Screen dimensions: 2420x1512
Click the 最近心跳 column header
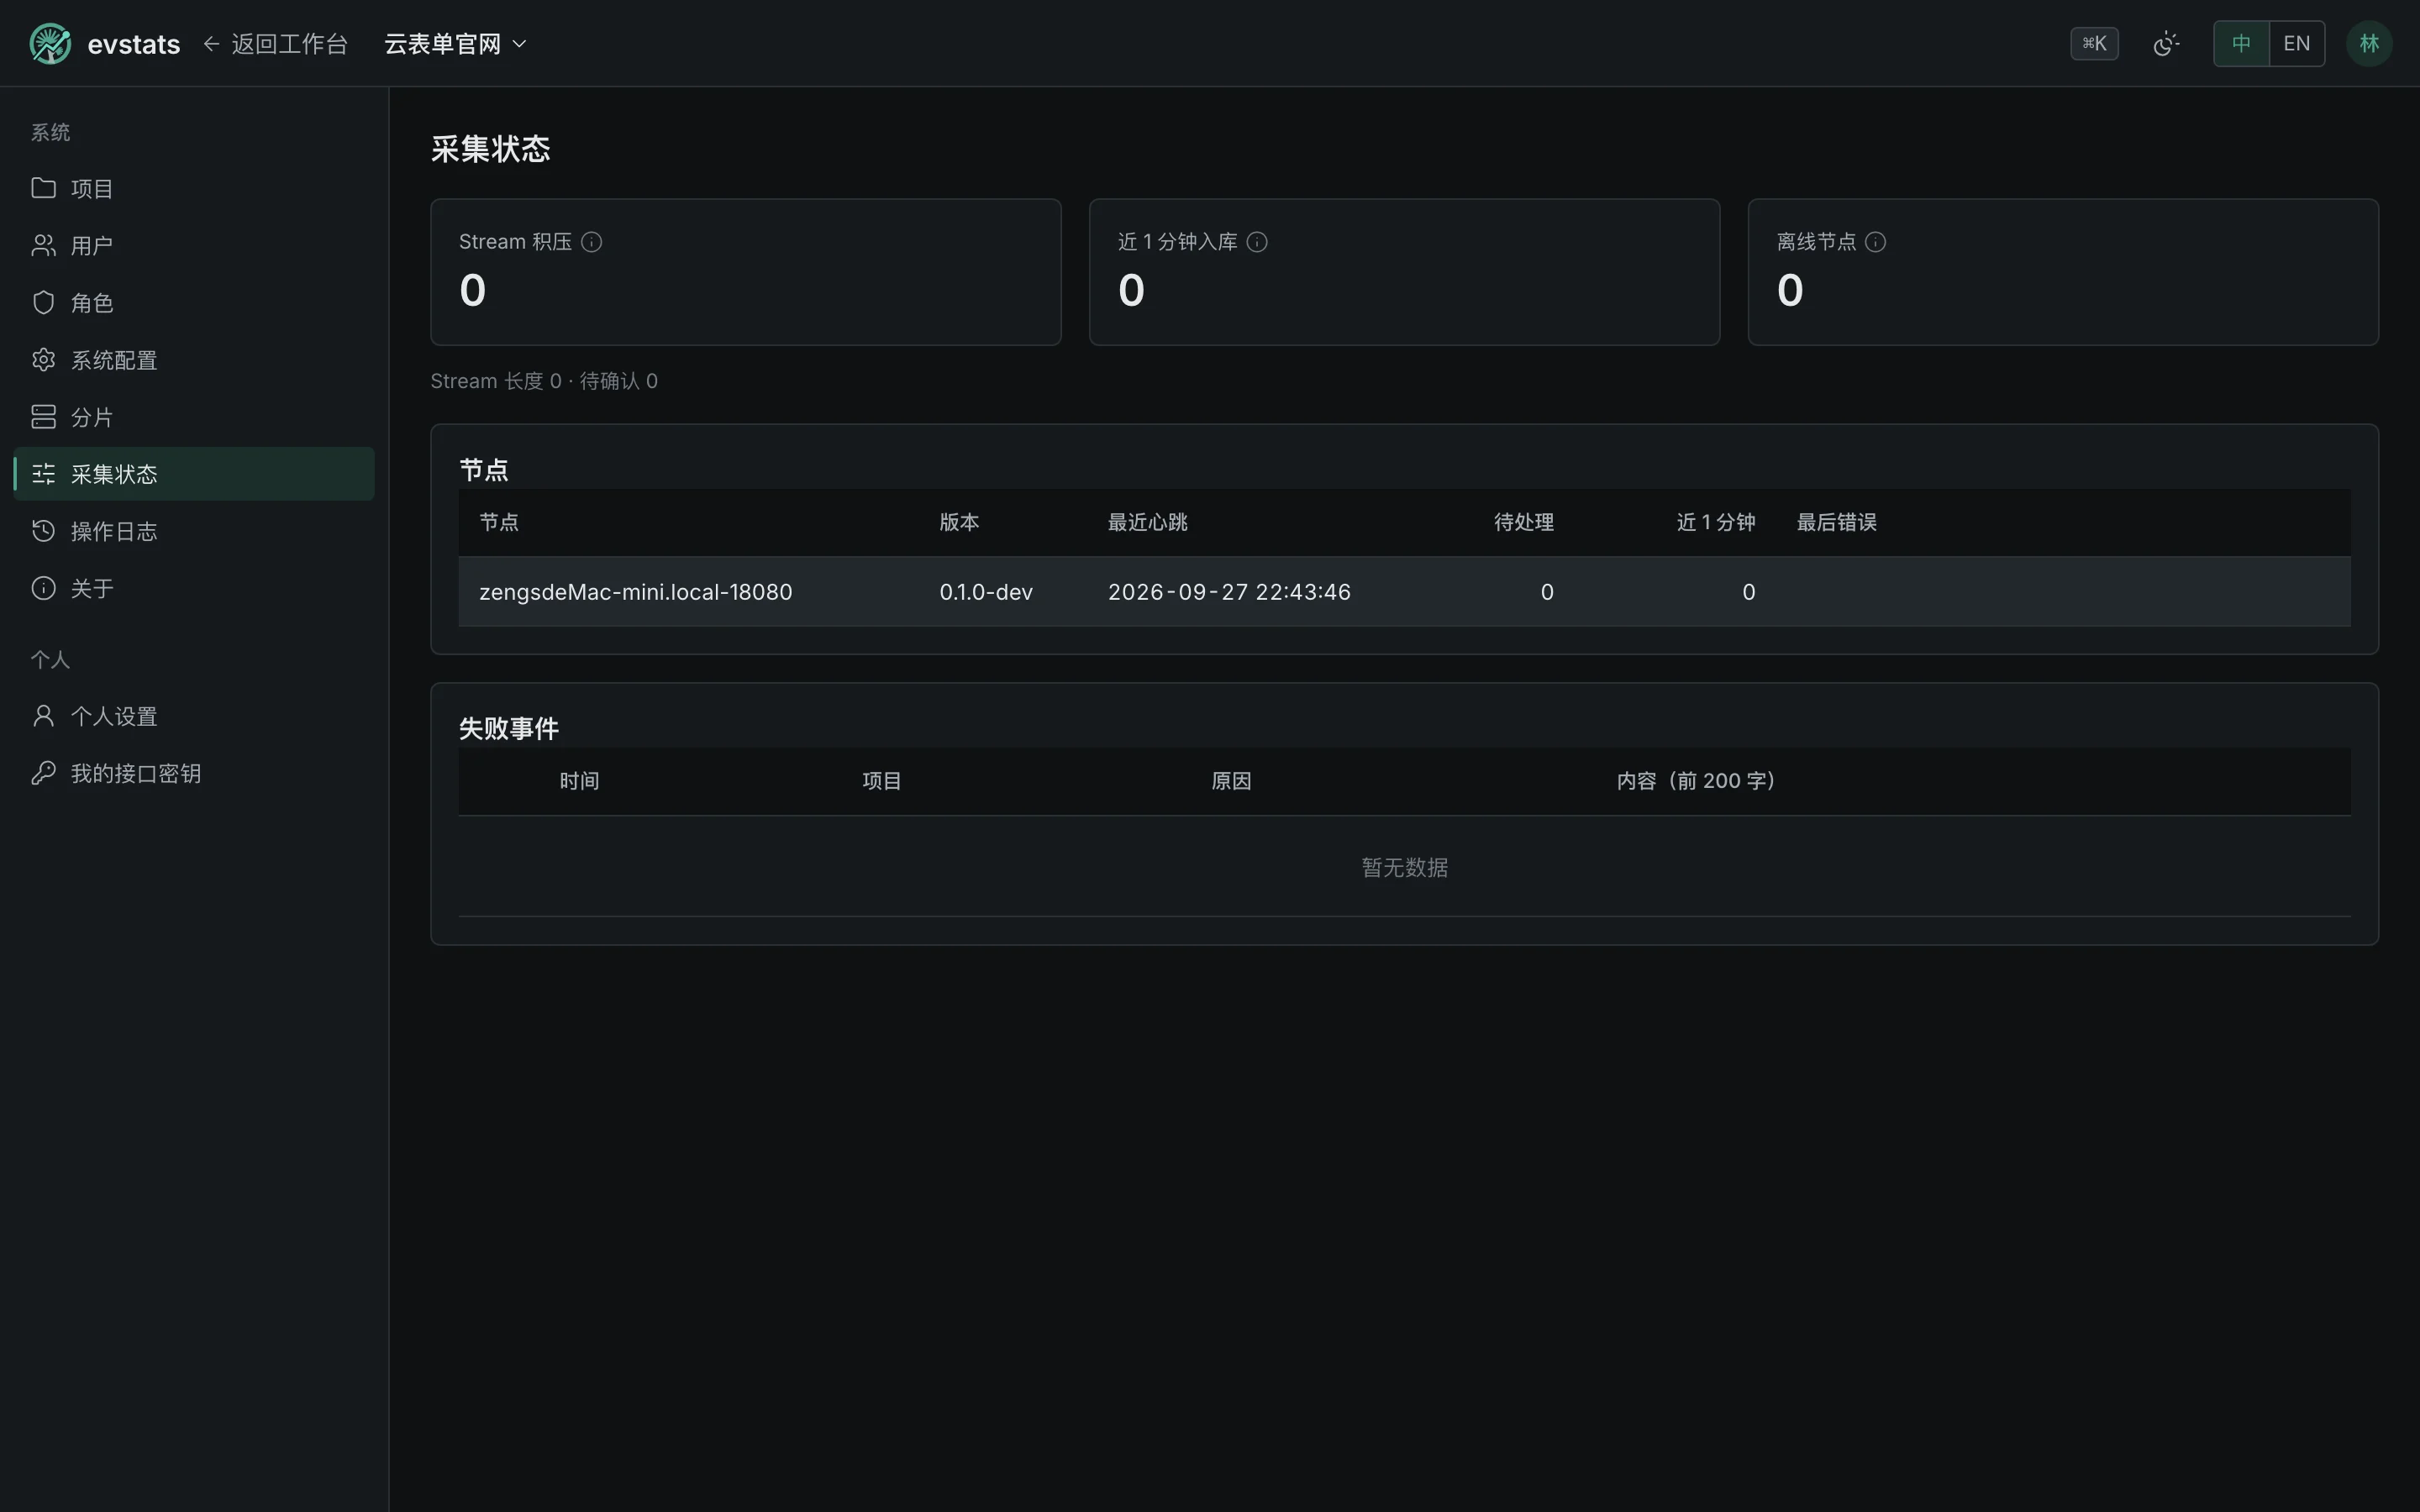1147,522
